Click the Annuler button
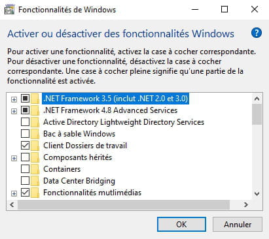Image resolution: width=269 pixels, height=239 pixels. click(x=238, y=225)
